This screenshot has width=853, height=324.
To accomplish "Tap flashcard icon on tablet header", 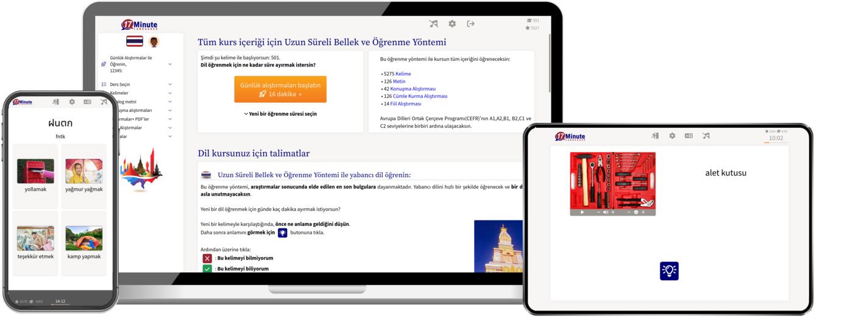I will point(688,136).
